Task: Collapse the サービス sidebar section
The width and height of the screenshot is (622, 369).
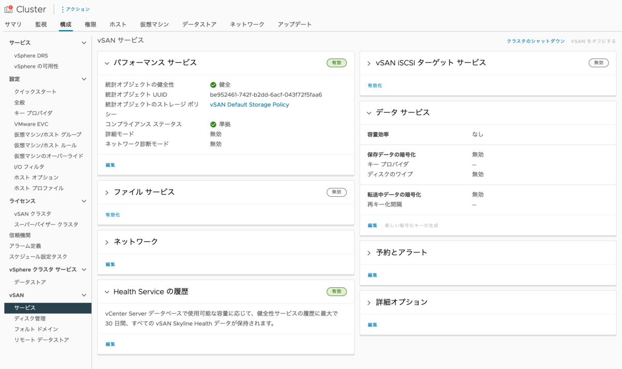Action: pos(84,43)
